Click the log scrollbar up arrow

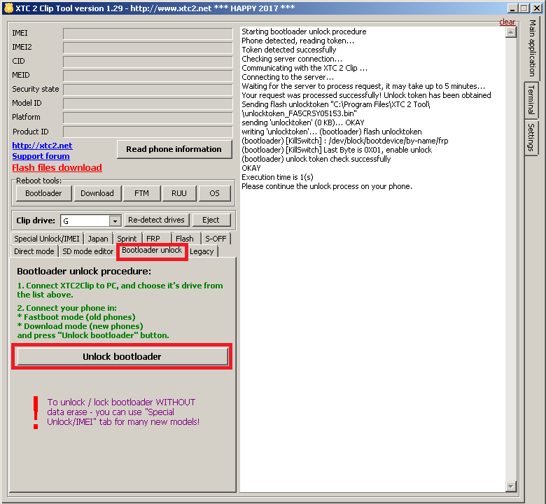pos(511,32)
